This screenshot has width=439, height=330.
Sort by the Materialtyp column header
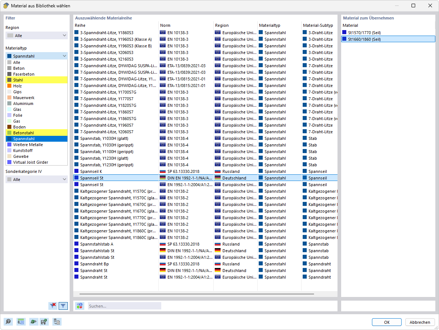[280, 25]
